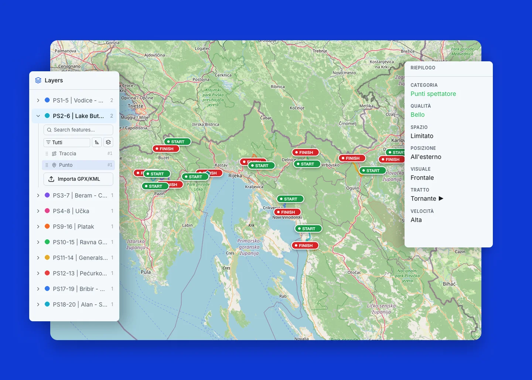Click the All'esterno position value
Viewport: 532px width, 380px height.
coord(426,157)
